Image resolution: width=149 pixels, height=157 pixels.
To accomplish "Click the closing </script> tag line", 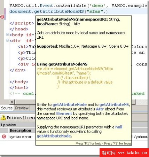I will (22, 23).
